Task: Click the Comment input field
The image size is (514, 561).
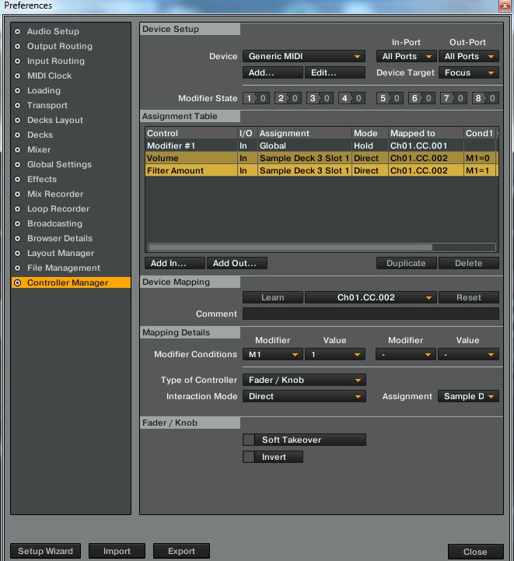Action: 371,314
